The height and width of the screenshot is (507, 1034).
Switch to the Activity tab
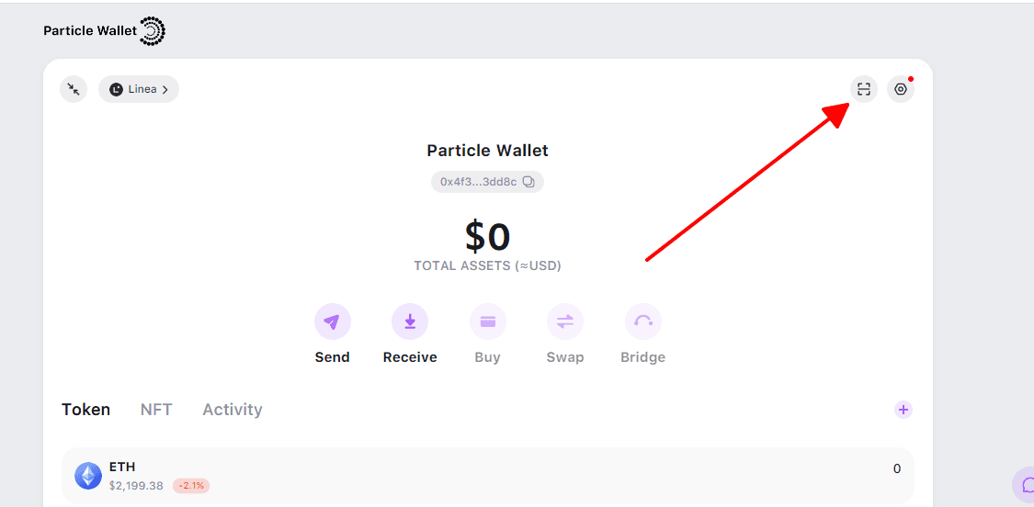(x=233, y=410)
